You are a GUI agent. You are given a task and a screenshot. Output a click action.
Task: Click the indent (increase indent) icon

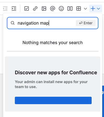tap(14, 9)
